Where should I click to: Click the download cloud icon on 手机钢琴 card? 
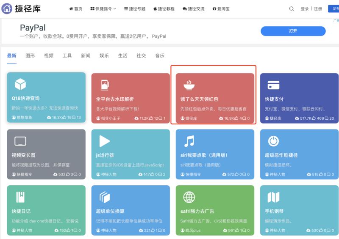308,231
